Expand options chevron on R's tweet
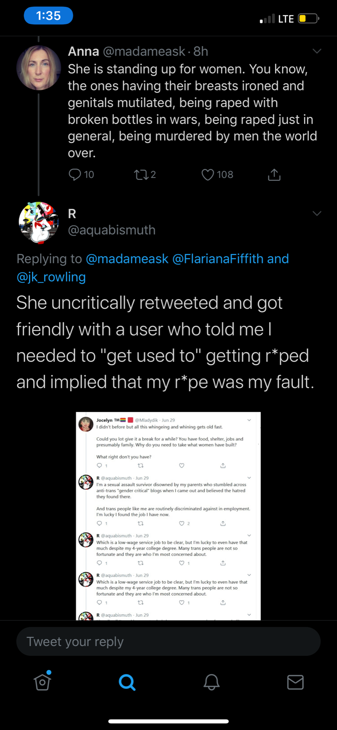This screenshot has height=730, width=337. [x=317, y=214]
